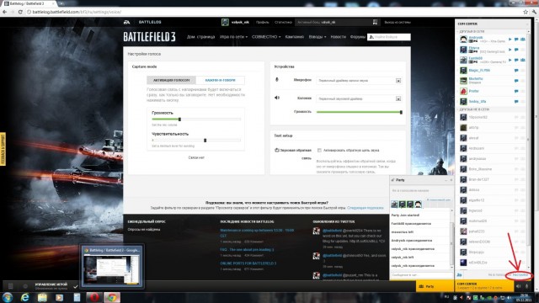Open the Дом. страница menu item
Screen dimensions: 539x303
pyautogui.click(x=200, y=37)
